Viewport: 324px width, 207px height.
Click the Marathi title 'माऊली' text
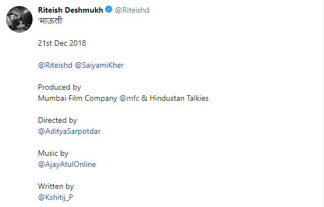[51, 21]
